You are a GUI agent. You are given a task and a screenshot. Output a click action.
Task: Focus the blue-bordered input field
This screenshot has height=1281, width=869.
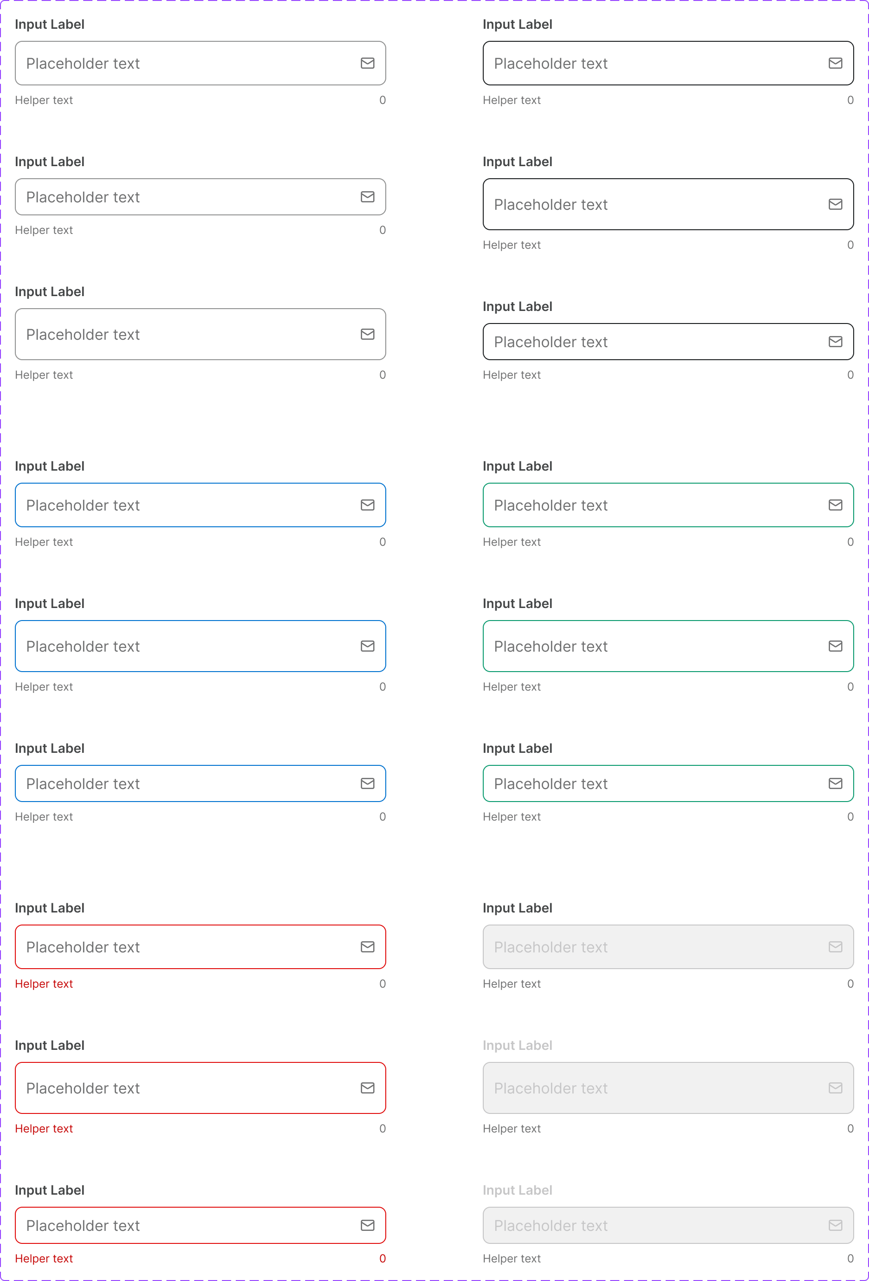tap(165, 505)
